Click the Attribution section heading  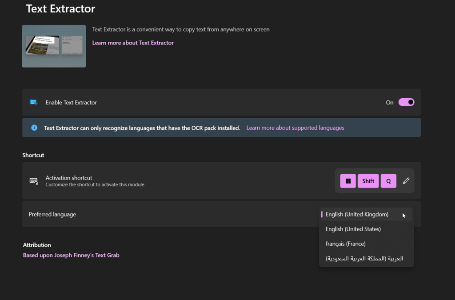37,245
